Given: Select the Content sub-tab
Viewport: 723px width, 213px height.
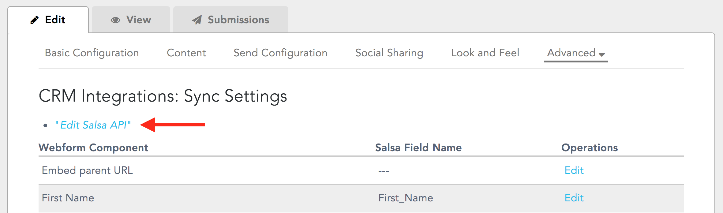Looking at the screenshot, I should pyautogui.click(x=186, y=53).
